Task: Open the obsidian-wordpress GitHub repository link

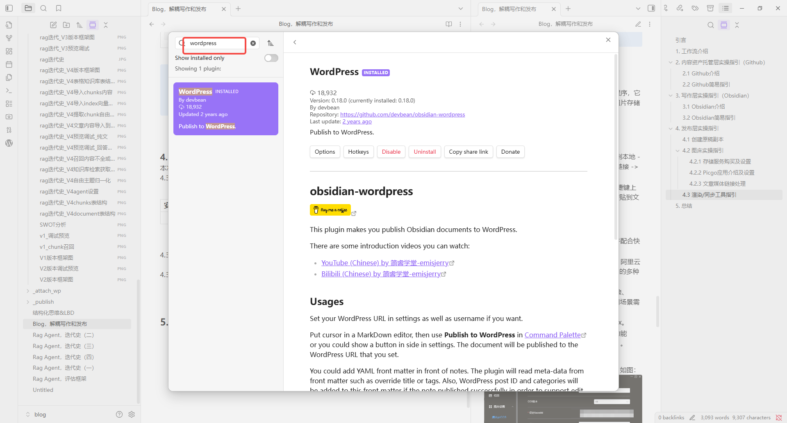Action: [402, 115]
